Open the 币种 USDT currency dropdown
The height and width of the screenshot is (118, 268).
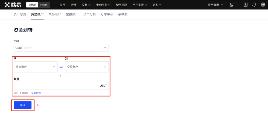[61, 48]
